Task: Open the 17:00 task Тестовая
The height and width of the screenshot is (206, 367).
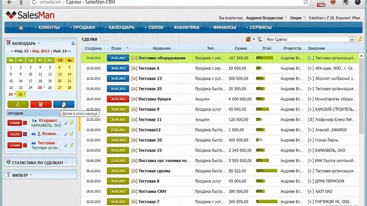Action: [x=46, y=143]
